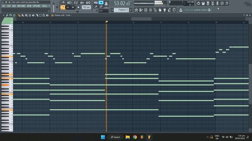The image size is (252, 141).
Task: Open the plugin picker plug icon
Action: pyautogui.click(x=165, y=10)
